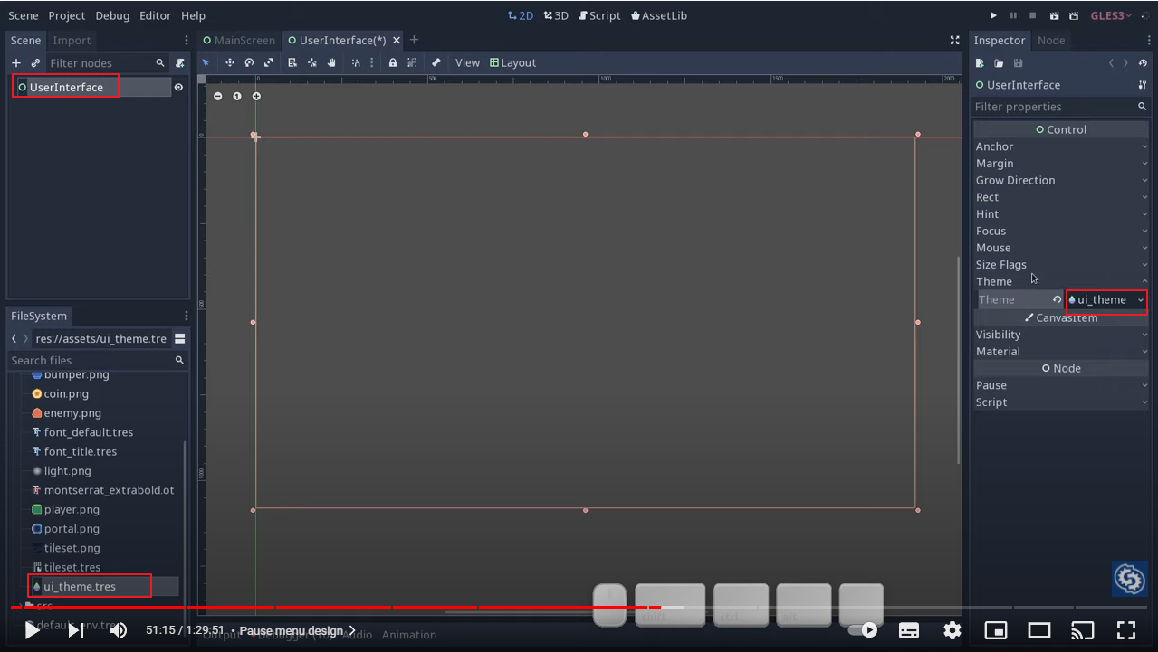Open skeleton bone options icon
The height and width of the screenshot is (652, 1158).
(x=436, y=62)
